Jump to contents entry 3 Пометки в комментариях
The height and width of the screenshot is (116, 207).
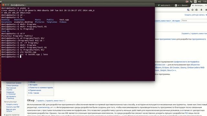point(40,88)
